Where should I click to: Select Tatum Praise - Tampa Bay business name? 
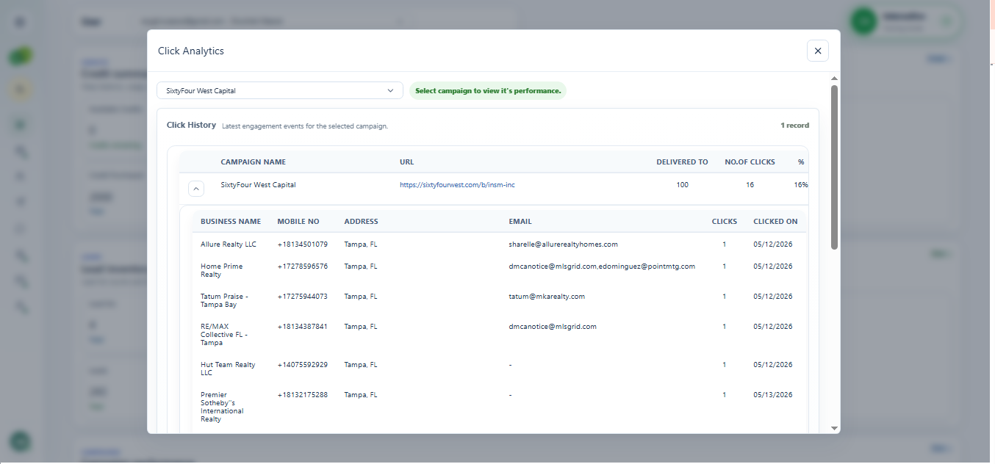tap(224, 300)
